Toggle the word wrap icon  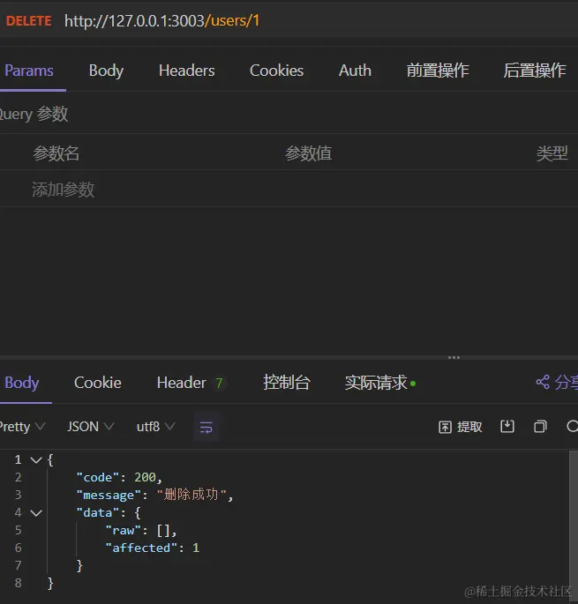(x=206, y=427)
